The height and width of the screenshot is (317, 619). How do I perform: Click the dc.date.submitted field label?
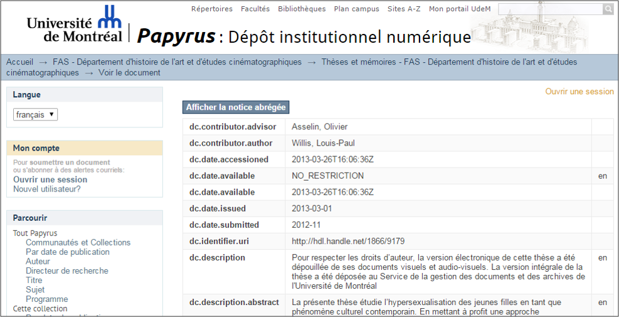pyautogui.click(x=225, y=225)
